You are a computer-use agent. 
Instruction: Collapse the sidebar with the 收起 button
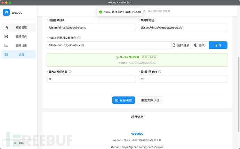pos(18,143)
